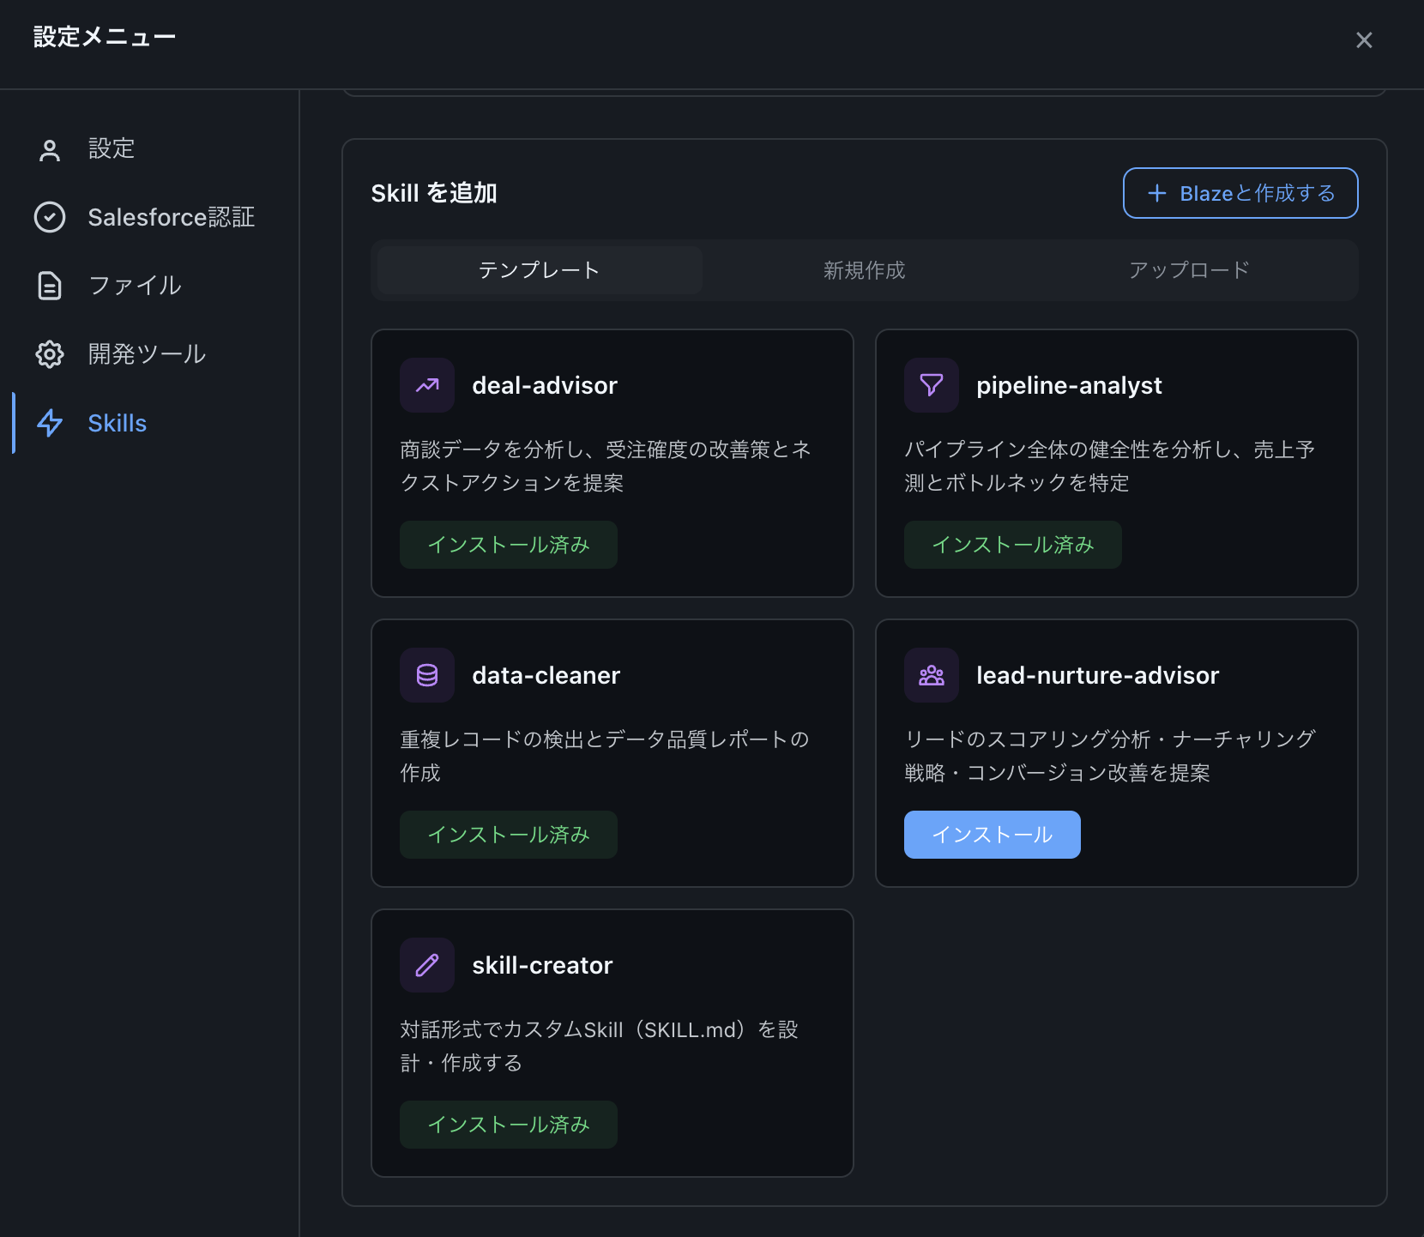
Task: Click the person icon beside 設定
Action: [50, 150]
